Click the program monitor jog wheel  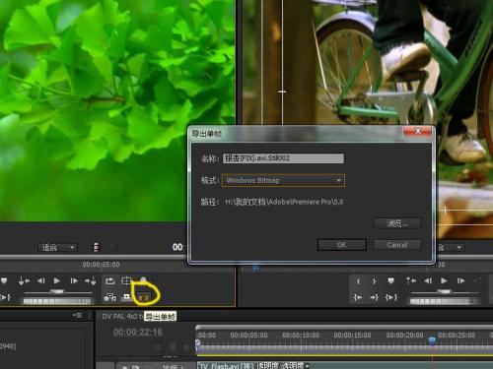(x=445, y=301)
